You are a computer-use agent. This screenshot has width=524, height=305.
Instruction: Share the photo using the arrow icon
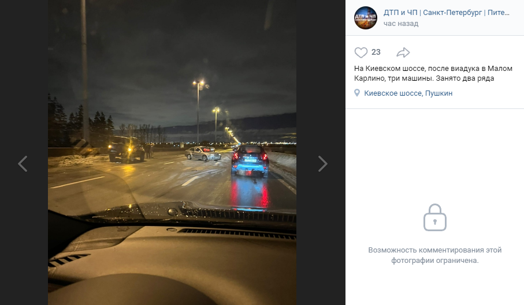(403, 52)
